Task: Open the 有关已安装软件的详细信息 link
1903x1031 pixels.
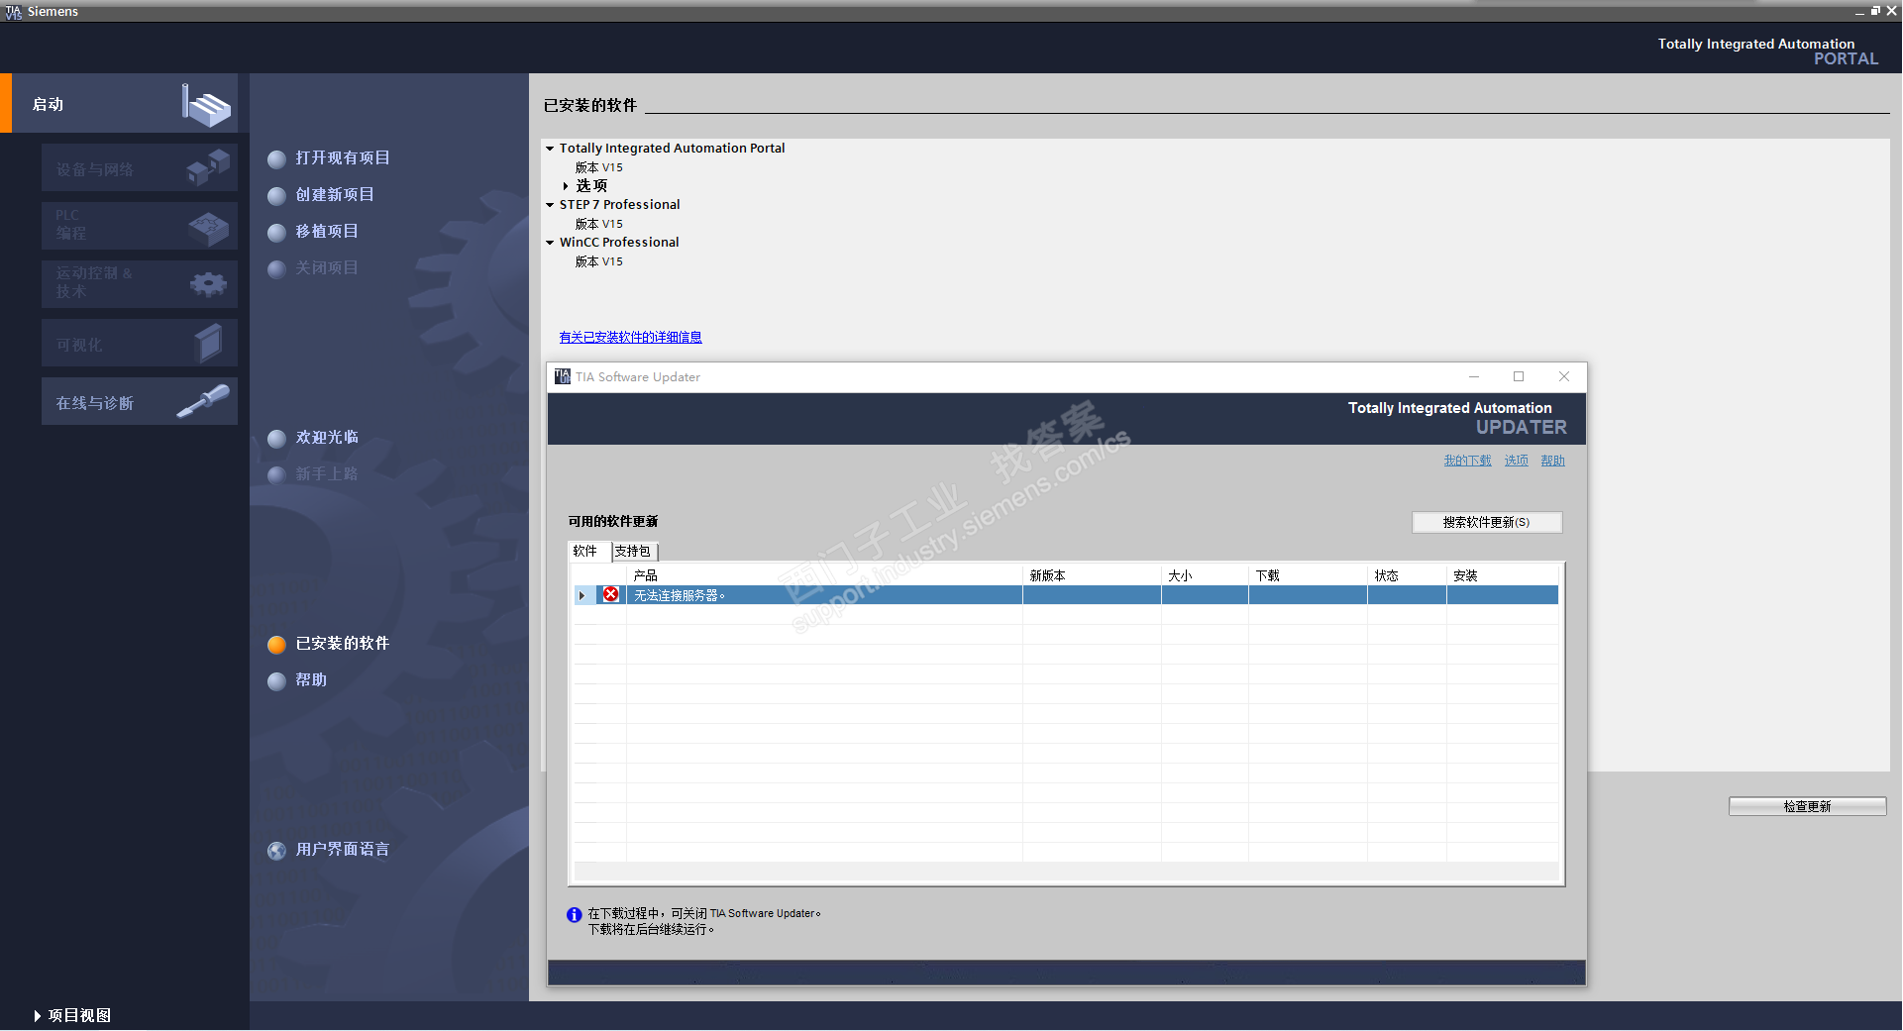Action: (631, 338)
